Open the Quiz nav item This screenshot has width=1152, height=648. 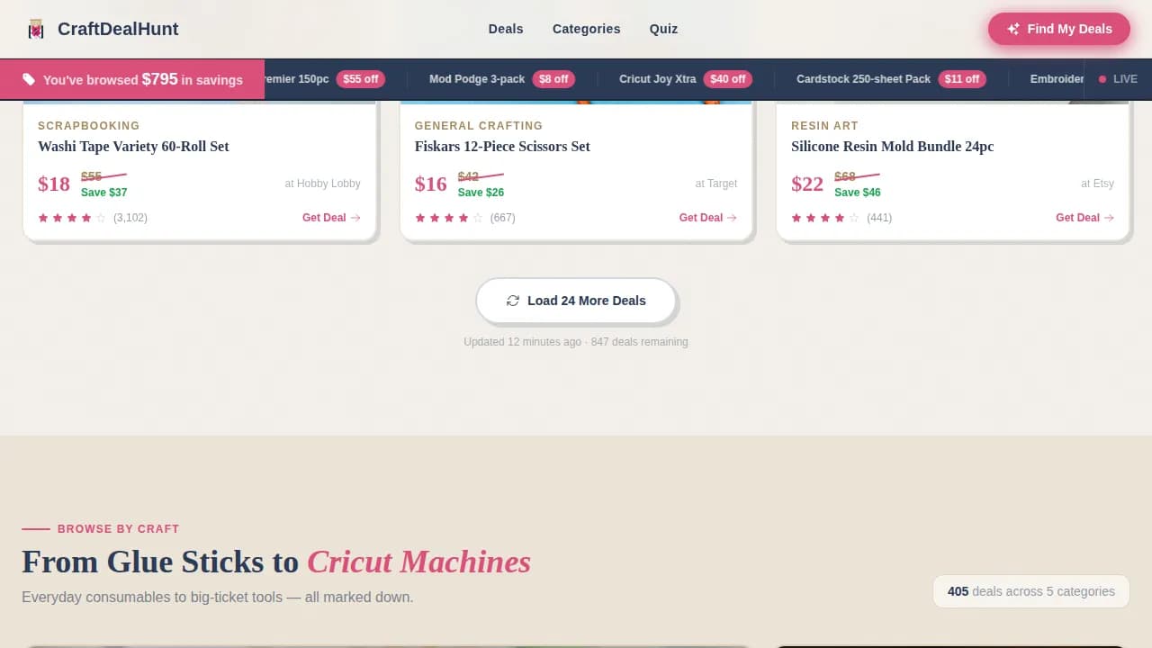point(663,29)
